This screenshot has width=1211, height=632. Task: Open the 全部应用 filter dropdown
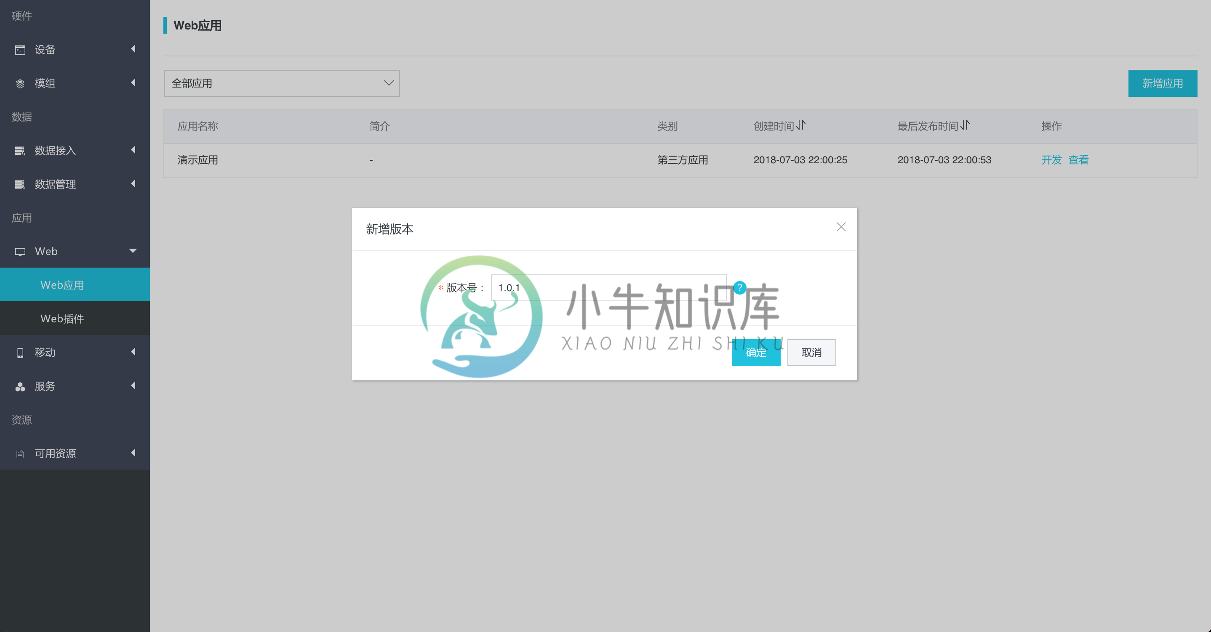coord(282,84)
